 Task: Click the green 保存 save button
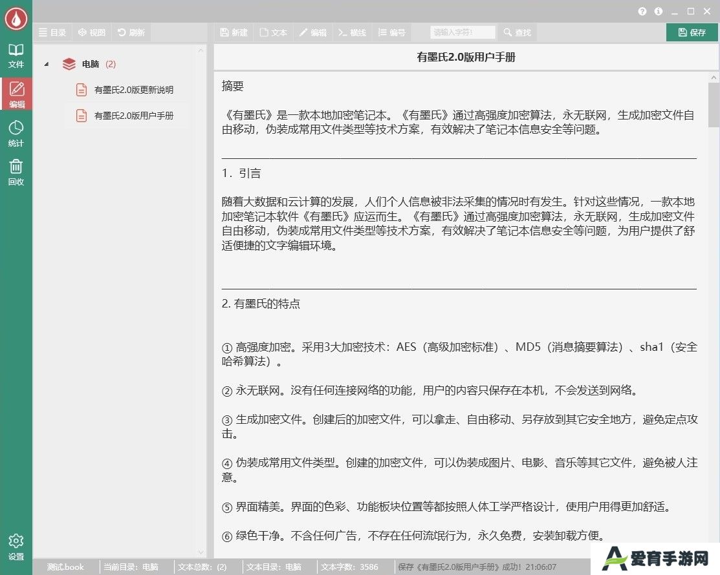pos(692,32)
